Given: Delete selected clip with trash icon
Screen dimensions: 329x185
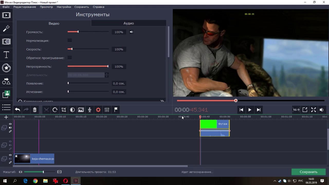Looking at the screenshot, I should coord(35,110).
